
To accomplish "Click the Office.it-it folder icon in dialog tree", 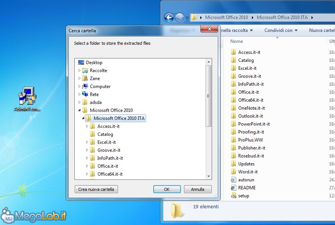I will click(x=93, y=166).
